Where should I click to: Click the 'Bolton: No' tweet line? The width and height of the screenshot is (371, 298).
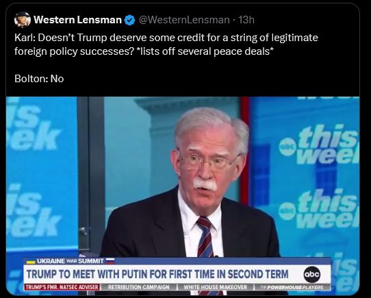(39, 79)
